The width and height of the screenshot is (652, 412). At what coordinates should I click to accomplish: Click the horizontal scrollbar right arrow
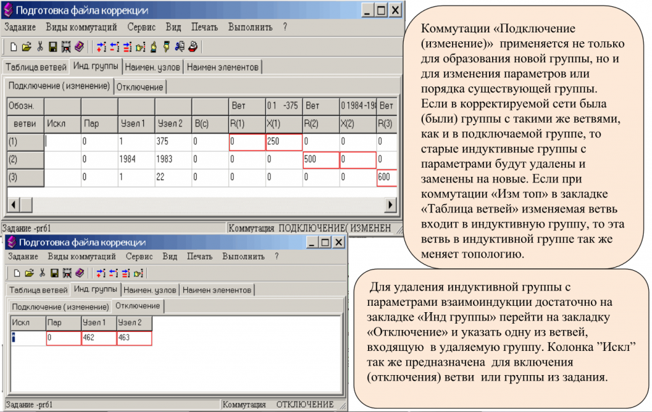pyautogui.click(x=390, y=205)
